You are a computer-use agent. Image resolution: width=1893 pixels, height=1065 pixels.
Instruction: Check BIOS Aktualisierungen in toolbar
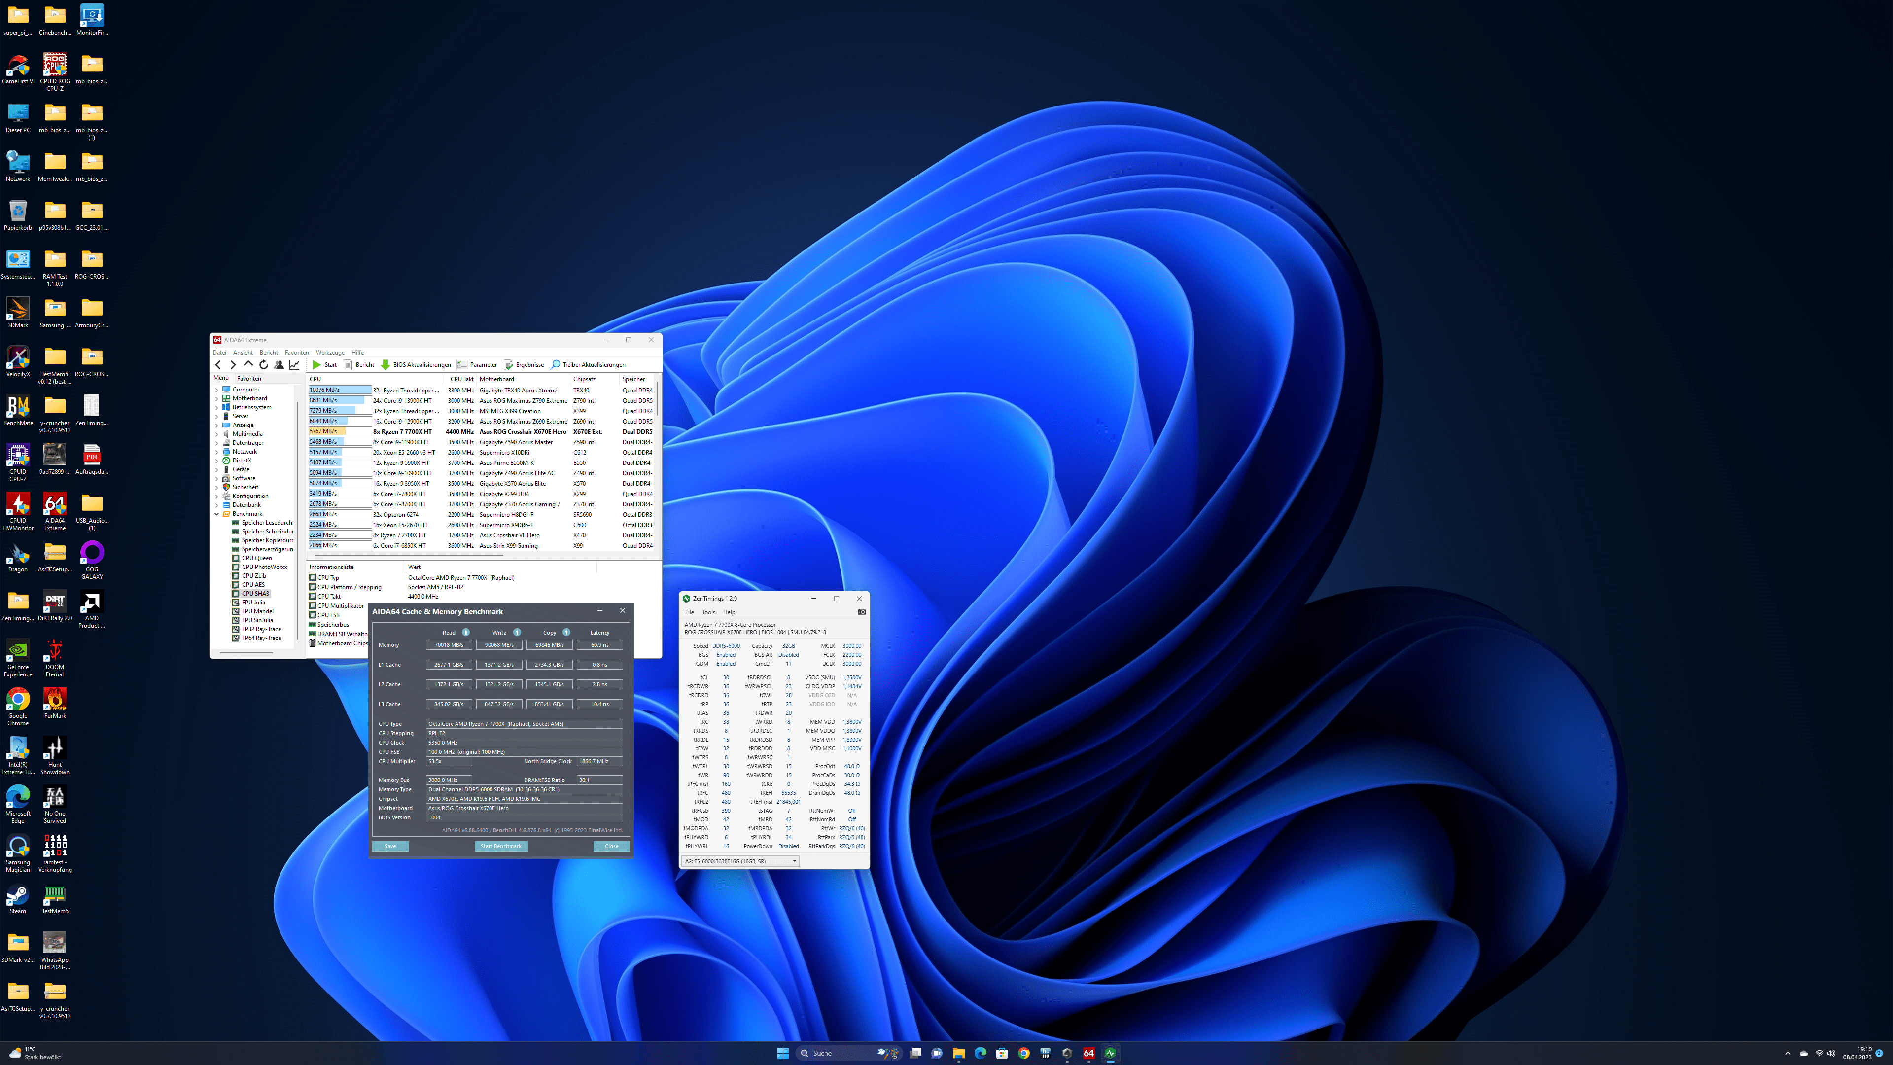[415, 364]
